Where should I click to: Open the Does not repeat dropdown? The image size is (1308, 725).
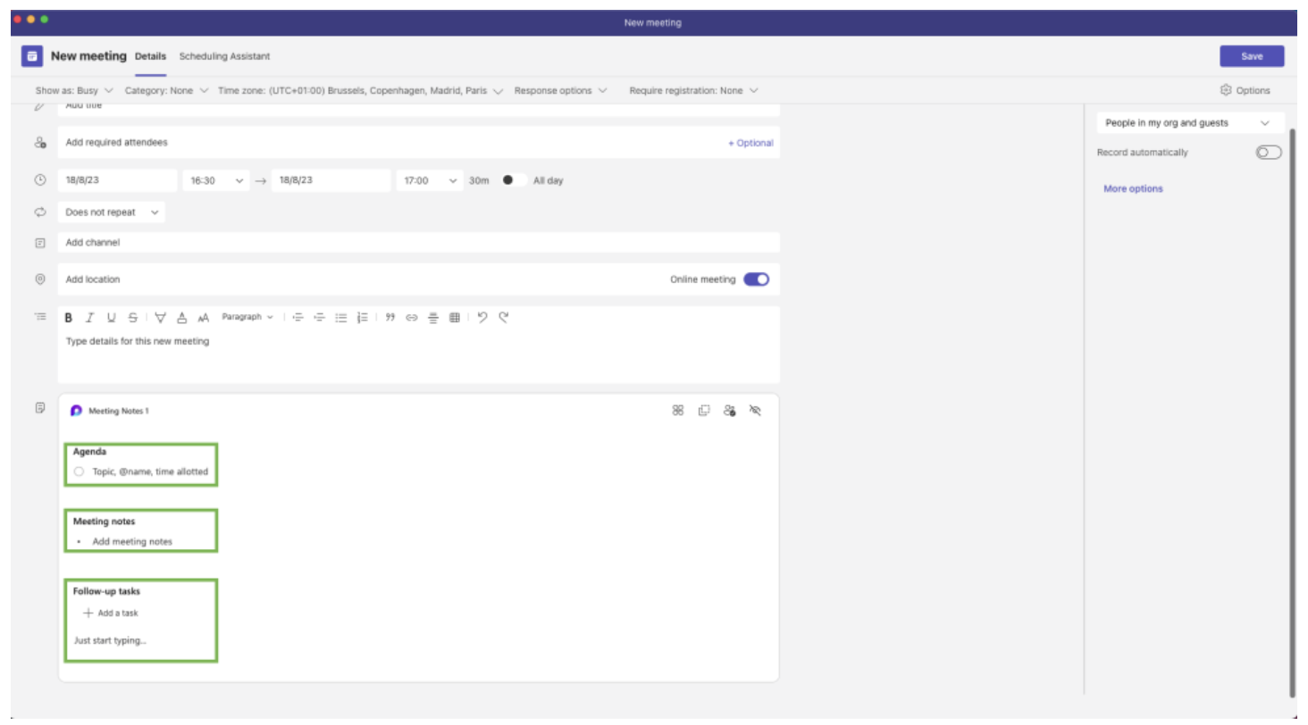tap(112, 212)
